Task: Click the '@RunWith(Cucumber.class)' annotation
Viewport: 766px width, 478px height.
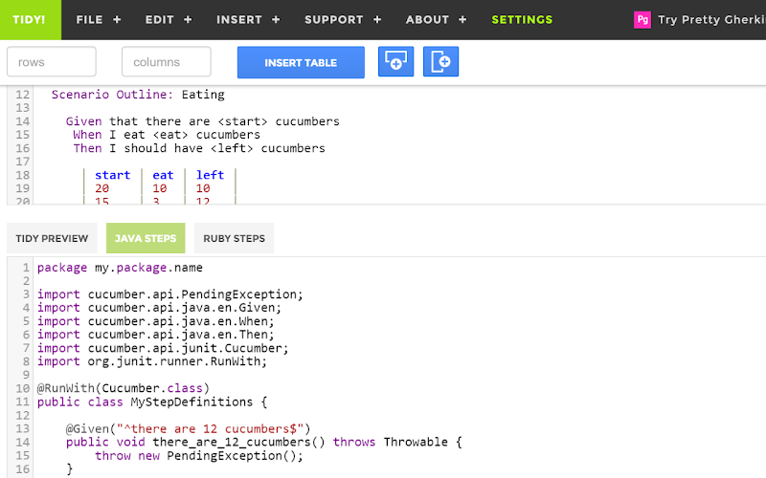Action: coord(124,388)
